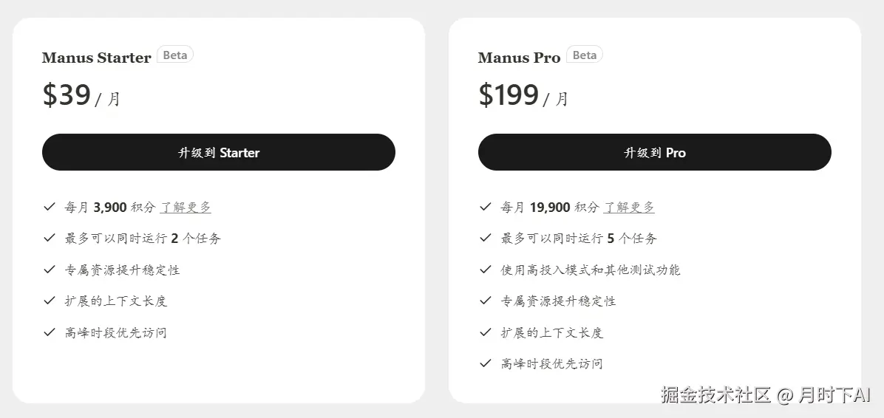Click the checkmark beside 19,900 monthly credits
The image size is (884, 418).
point(486,207)
